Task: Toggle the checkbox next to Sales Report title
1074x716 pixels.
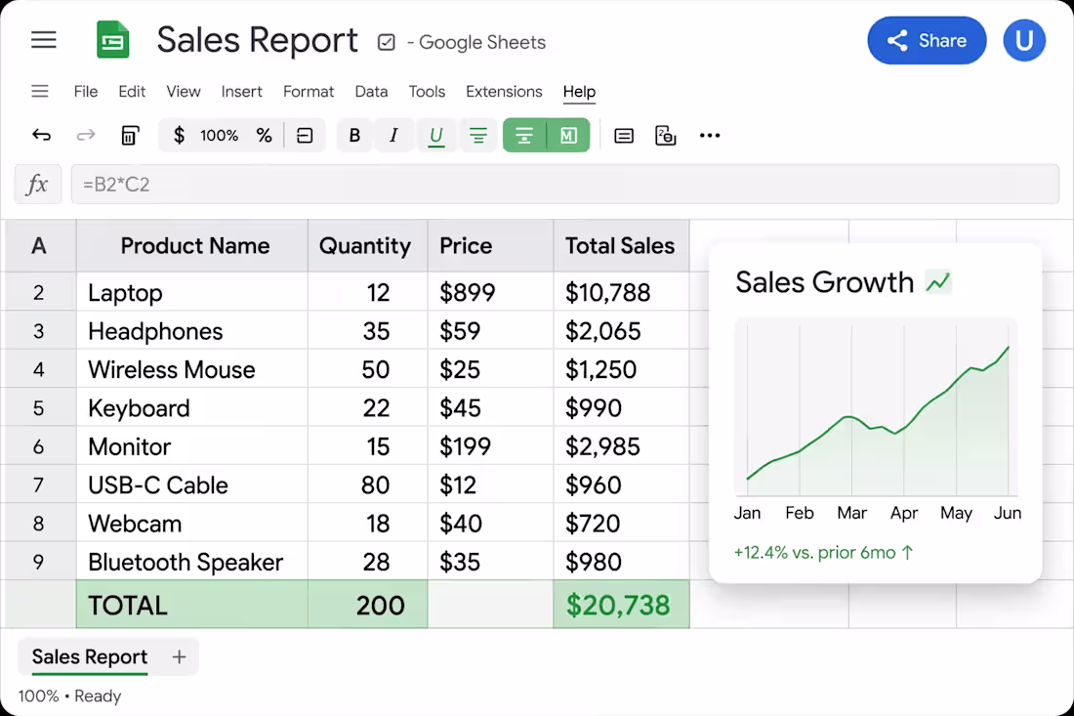Action: [387, 42]
